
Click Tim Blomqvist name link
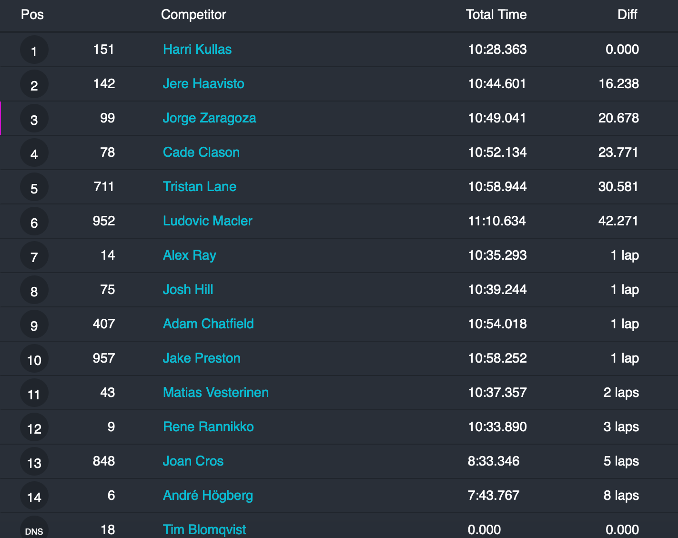click(204, 529)
